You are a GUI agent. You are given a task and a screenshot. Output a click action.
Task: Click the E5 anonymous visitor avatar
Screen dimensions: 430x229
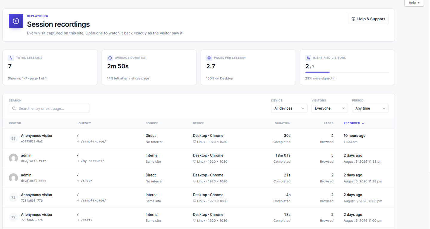[13, 139]
